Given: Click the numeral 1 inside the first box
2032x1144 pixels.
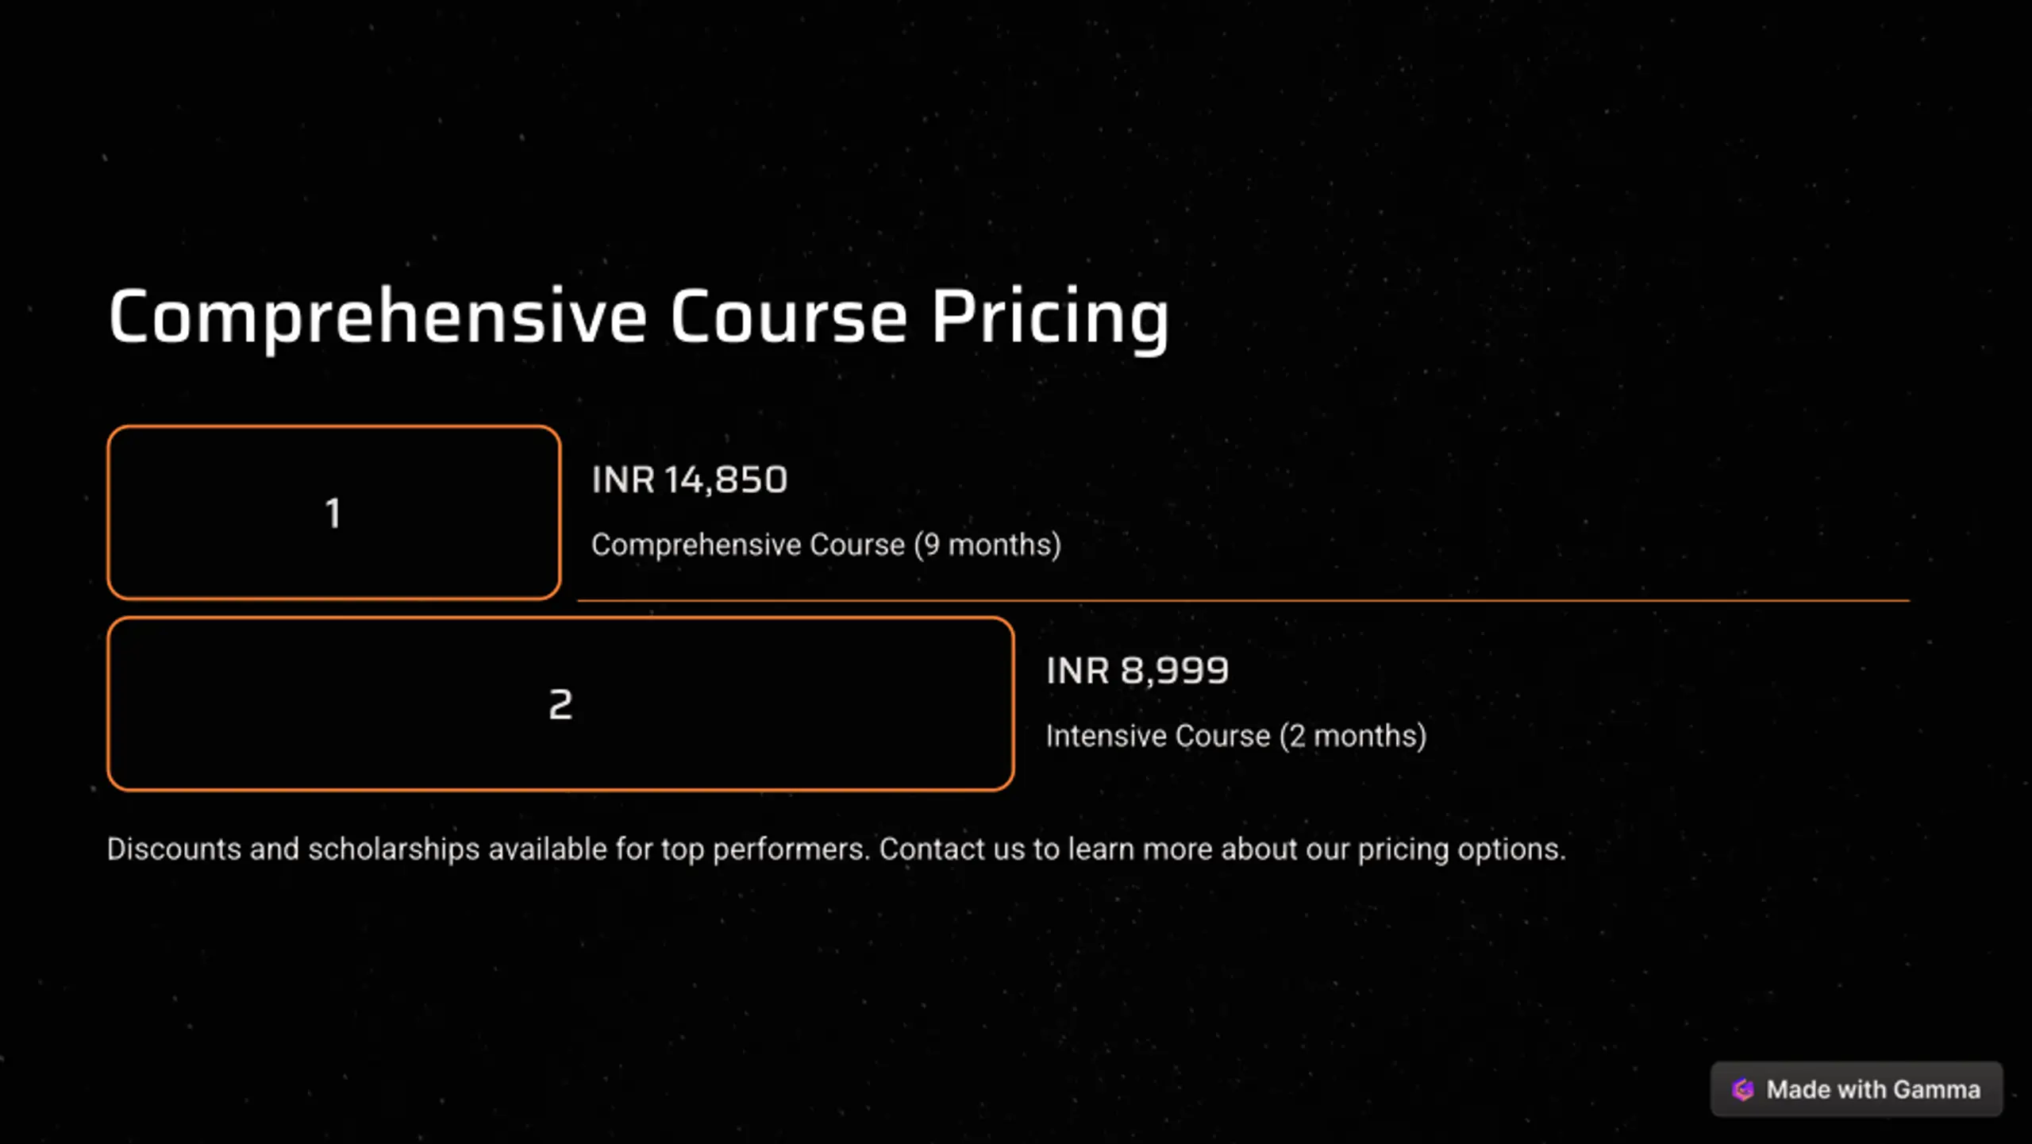Looking at the screenshot, I should (x=333, y=513).
